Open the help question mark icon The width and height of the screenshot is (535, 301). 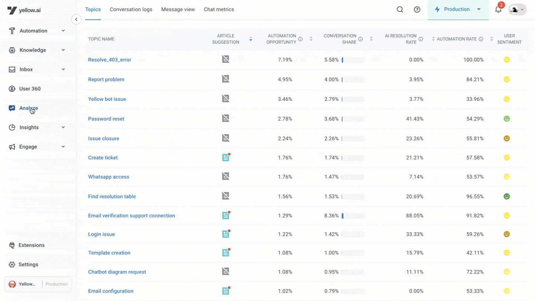[x=417, y=10]
